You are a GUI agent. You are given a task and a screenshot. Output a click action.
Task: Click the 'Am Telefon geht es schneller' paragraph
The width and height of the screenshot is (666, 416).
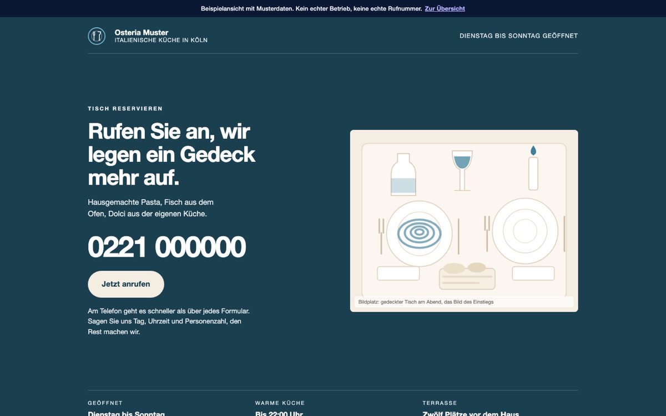(x=169, y=321)
